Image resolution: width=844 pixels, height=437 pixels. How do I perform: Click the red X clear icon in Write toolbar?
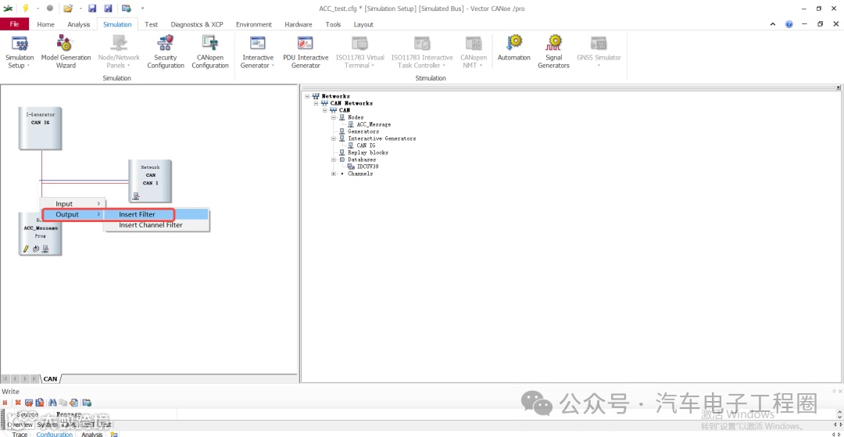pyautogui.click(x=18, y=403)
